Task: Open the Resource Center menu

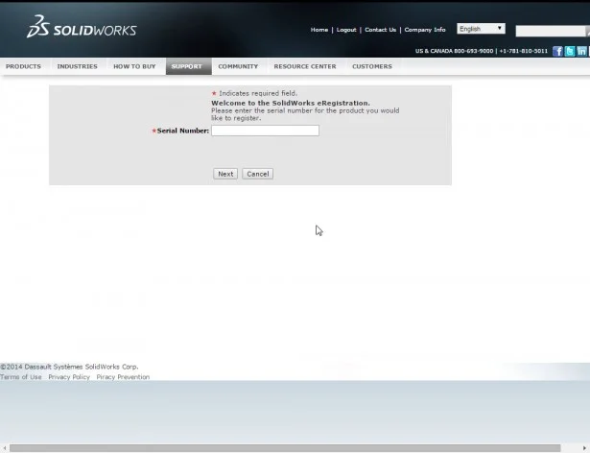Action: (x=304, y=66)
